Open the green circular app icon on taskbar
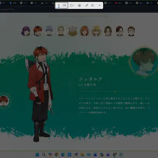 click(x=121, y=155)
